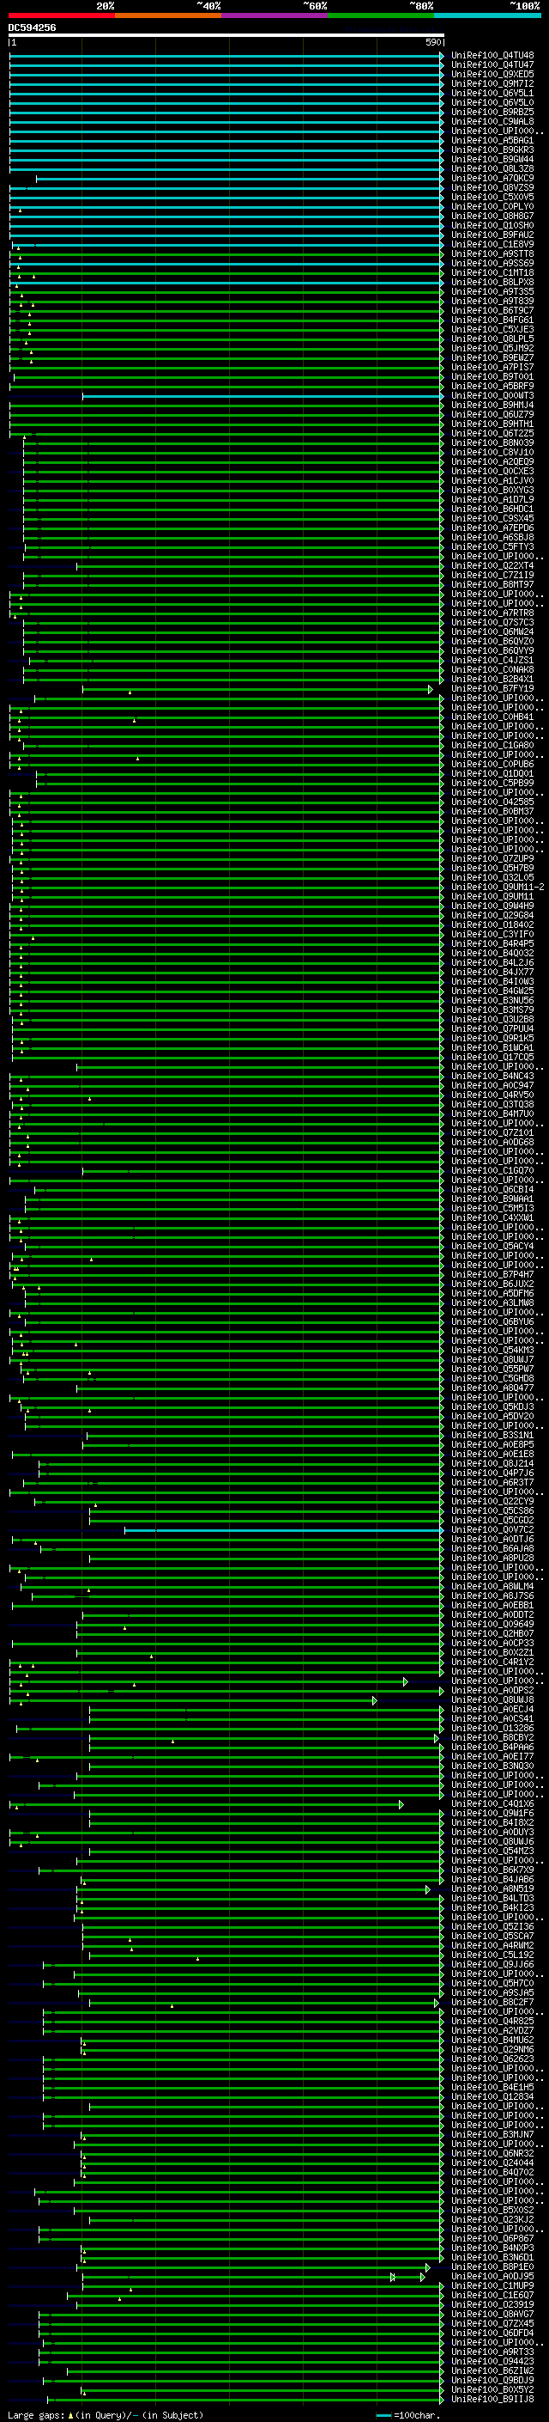Viewport: 549px width, 2422px height.
Task: Click hit name UniRef100_B8MT97
Action: 492,585
